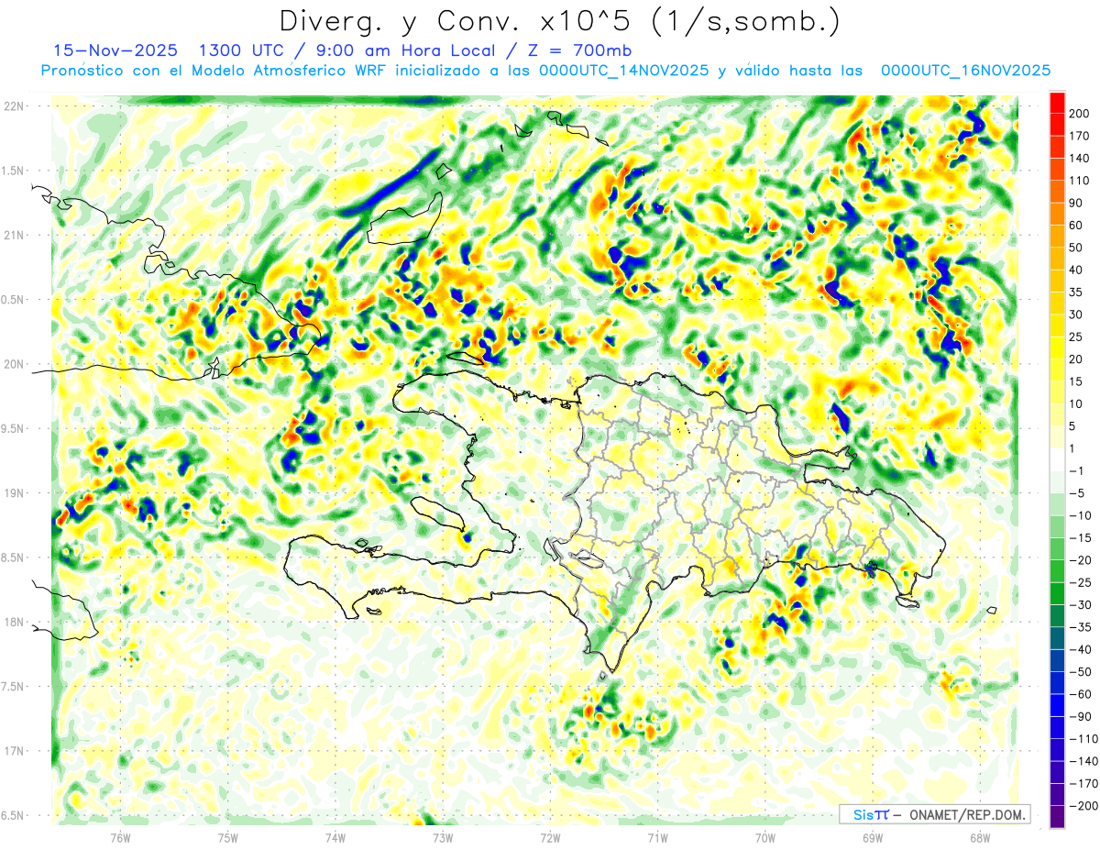Image resolution: width=1100 pixels, height=850 pixels.
Task: Click the '72W' longitude axis label
Action: (550, 838)
